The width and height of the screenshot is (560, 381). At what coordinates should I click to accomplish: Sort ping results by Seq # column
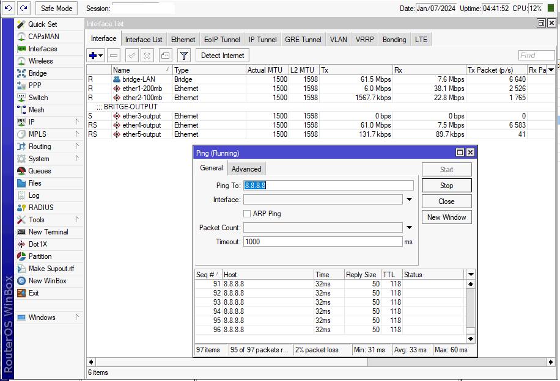tap(208, 274)
